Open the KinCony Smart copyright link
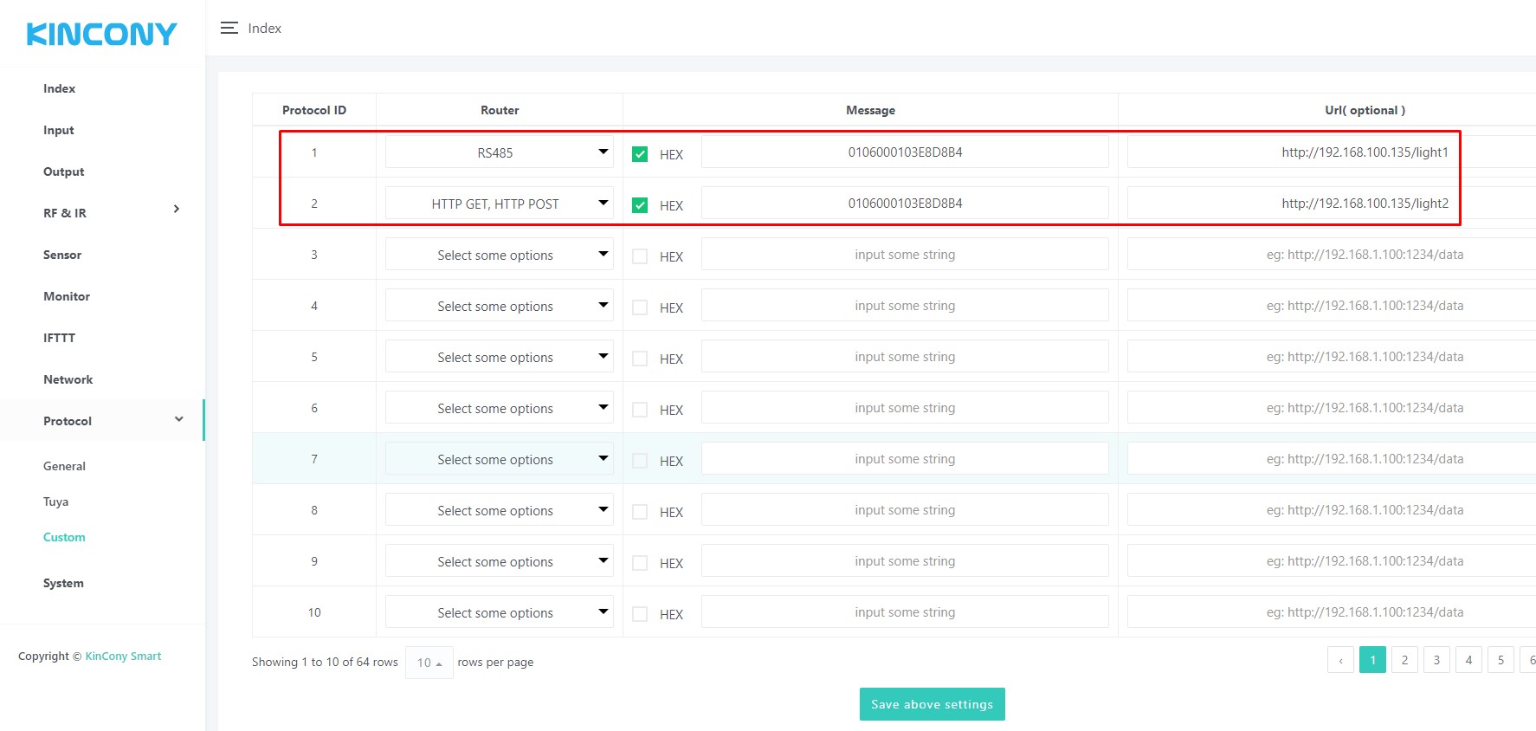 click(x=123, y=657)
